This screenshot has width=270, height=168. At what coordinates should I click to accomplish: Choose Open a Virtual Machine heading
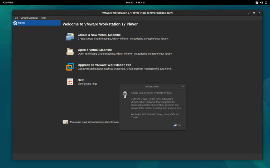click(95, 50)
